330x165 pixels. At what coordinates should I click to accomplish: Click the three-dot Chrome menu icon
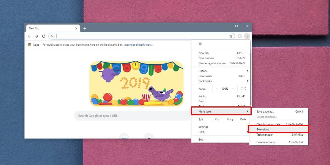(247, 36)
